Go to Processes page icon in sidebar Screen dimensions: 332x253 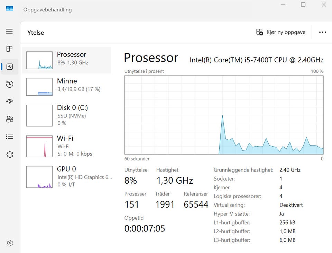(9, 49)
